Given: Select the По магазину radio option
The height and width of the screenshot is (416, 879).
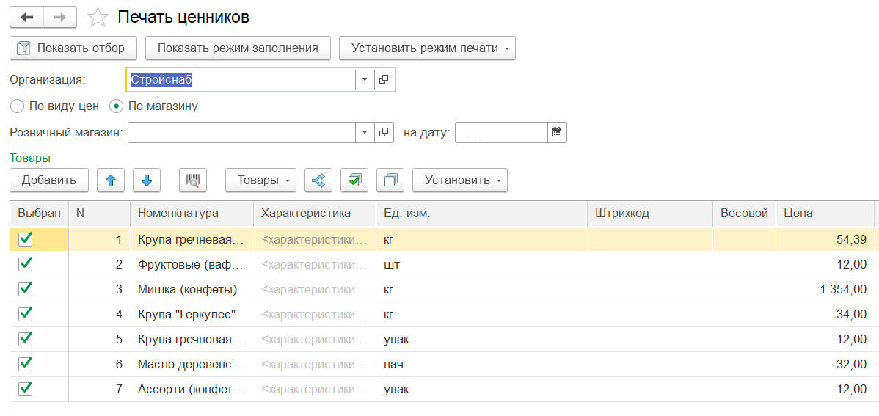Looking at the screenshot, I should [153, 106].
